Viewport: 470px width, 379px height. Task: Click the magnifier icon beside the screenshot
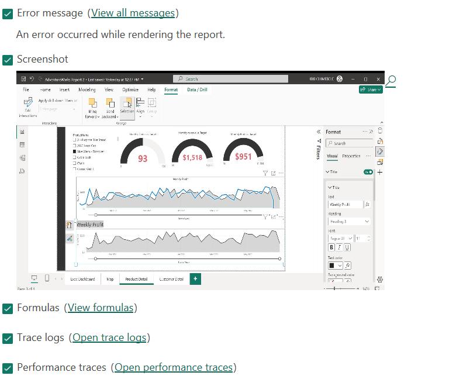(390, 81)
